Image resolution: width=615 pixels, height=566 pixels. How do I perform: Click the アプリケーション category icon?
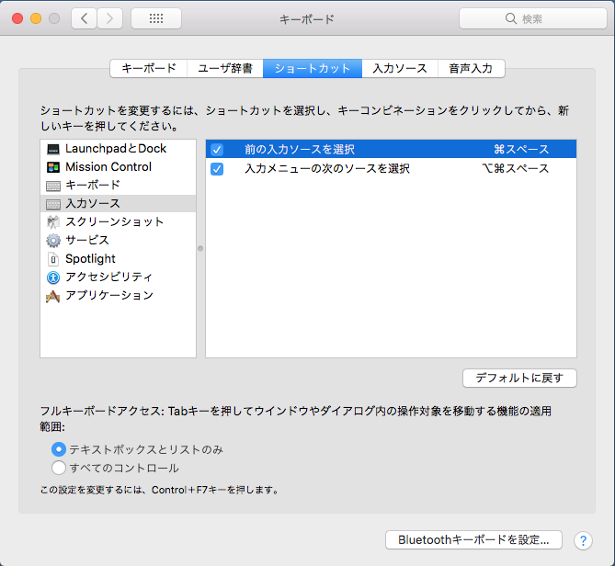[53, 297]
